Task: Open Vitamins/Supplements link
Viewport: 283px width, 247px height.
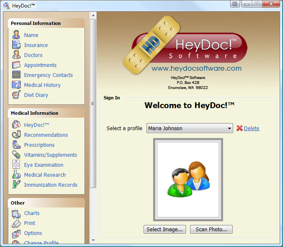Action: click(50, 155)
